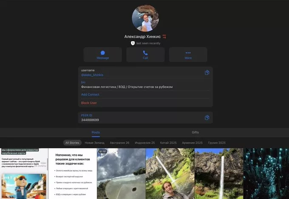Image resolution: width=289 pixels, height=199 pixels.
Task: Select the Австралия 26 story album
Action: pyautogui.click(x=119, y=143)
